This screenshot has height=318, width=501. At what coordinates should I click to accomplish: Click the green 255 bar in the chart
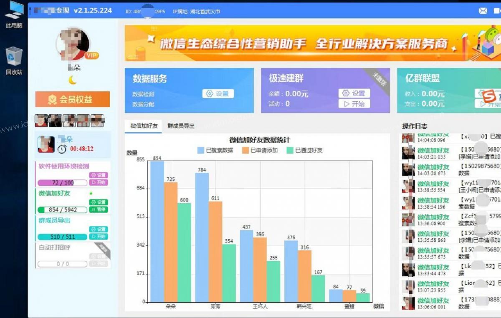click(273, 281)
